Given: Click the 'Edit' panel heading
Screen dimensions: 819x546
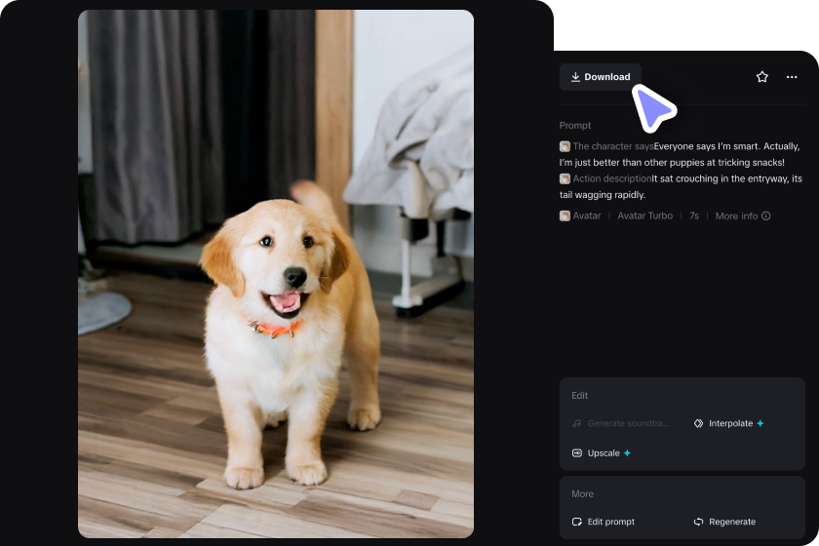Looking at the screenshot, I should tap(580, 396).
